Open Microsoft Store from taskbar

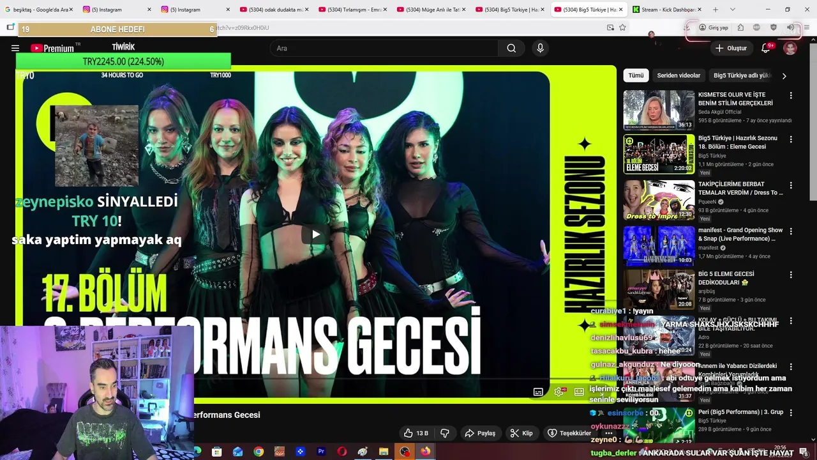[216, 452]
